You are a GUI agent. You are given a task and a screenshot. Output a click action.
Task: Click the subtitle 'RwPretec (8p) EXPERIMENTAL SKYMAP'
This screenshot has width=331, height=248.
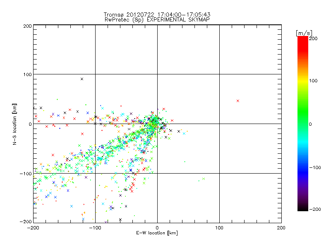coord(157,19)
